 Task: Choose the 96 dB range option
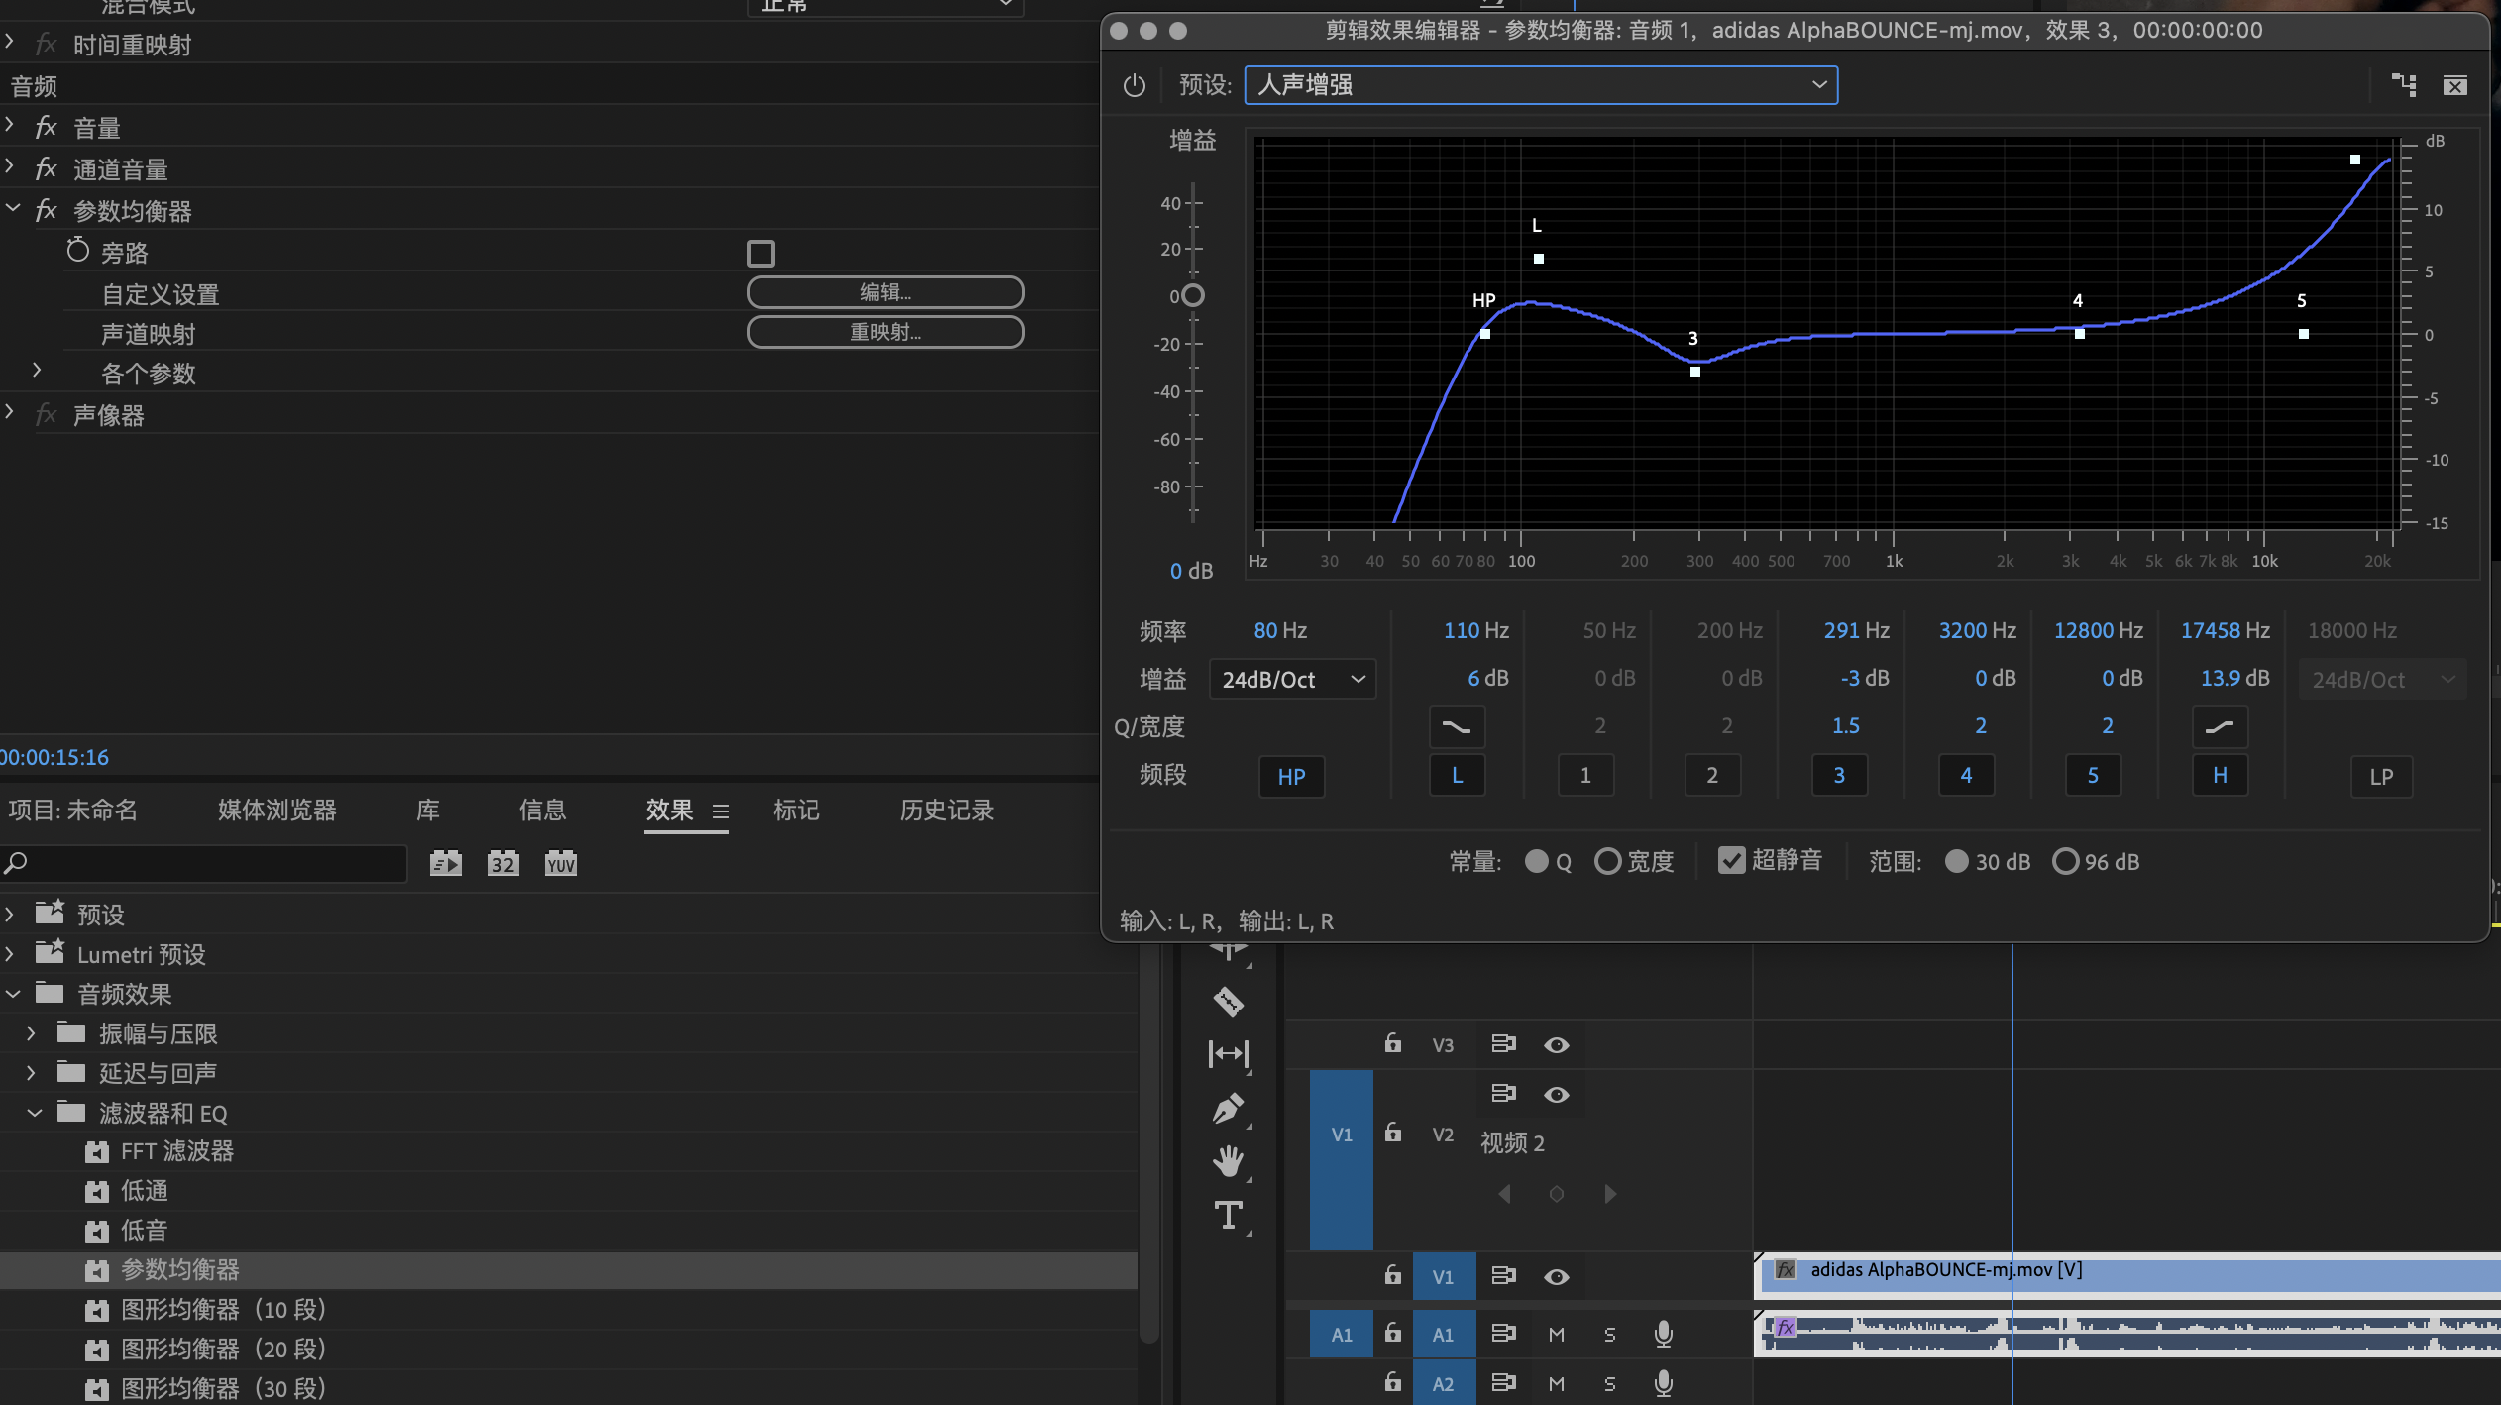tap(2065, 861)
